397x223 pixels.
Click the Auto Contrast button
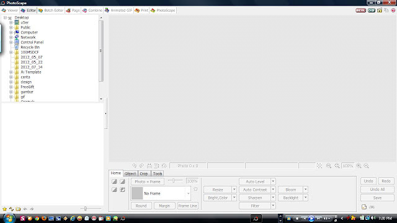255,190
